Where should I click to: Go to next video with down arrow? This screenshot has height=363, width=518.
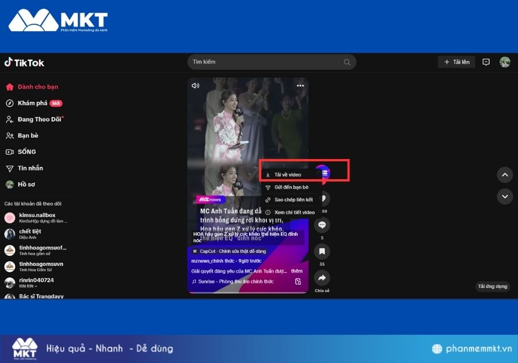coord(505,196)
